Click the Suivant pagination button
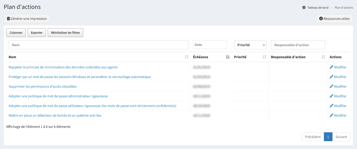The width and height of the screenshot is (357, 149). pyautogui.click(x=341, y=137)
